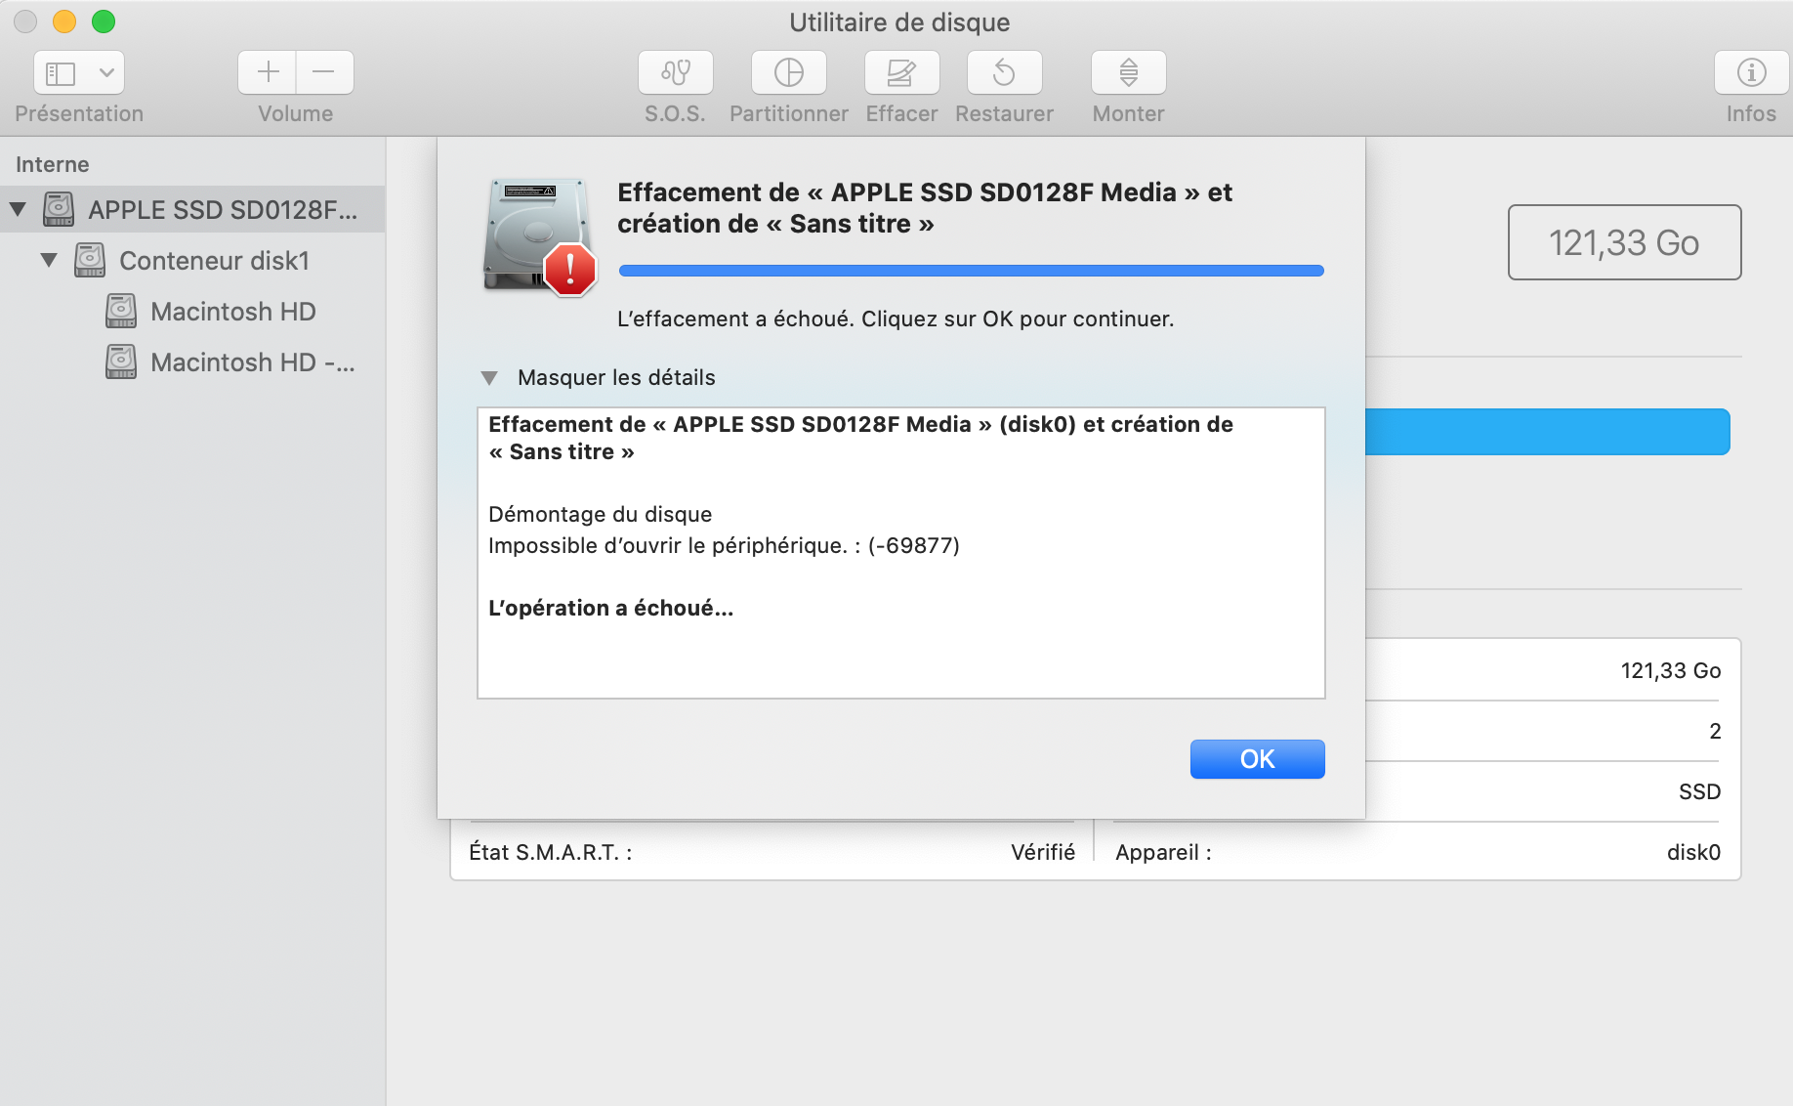Open the Présentation dropdown chevron

[106, 72]
